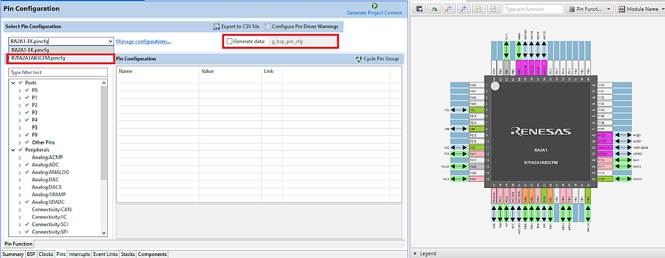Click the pin tree scrollbar up arrow
Screen dimensions: 665x258
(x=104, y=83)
